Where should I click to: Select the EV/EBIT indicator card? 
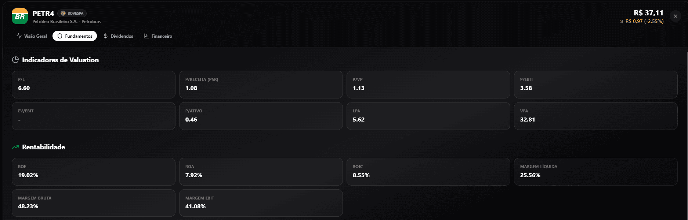coord(93,116)
